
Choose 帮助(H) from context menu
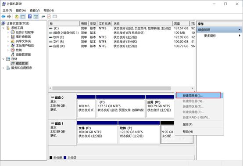(199, 132)
